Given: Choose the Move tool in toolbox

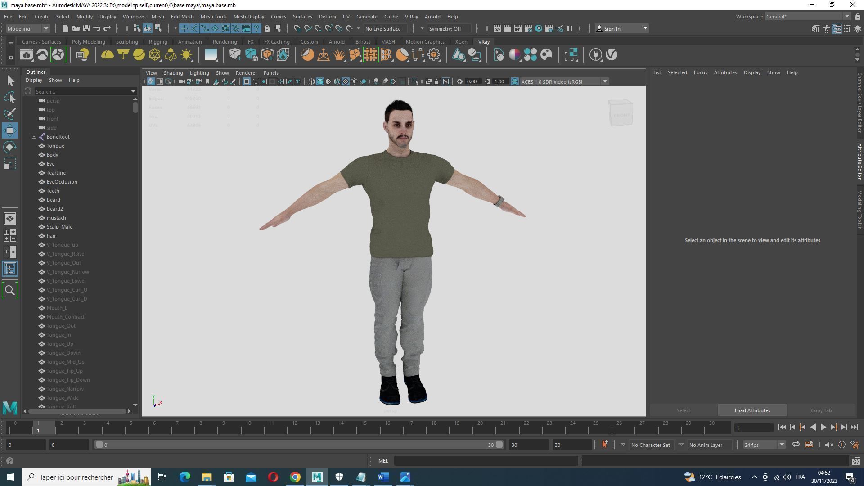Looking at the screenshot, I should tap(10, 130).
